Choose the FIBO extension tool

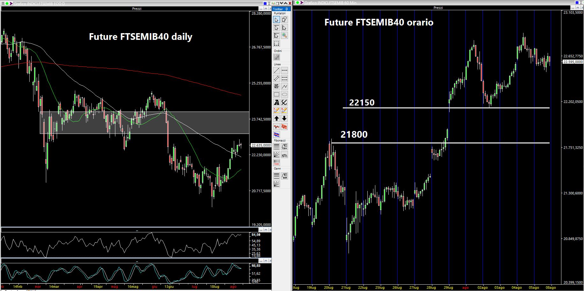[x=285, y=147]
